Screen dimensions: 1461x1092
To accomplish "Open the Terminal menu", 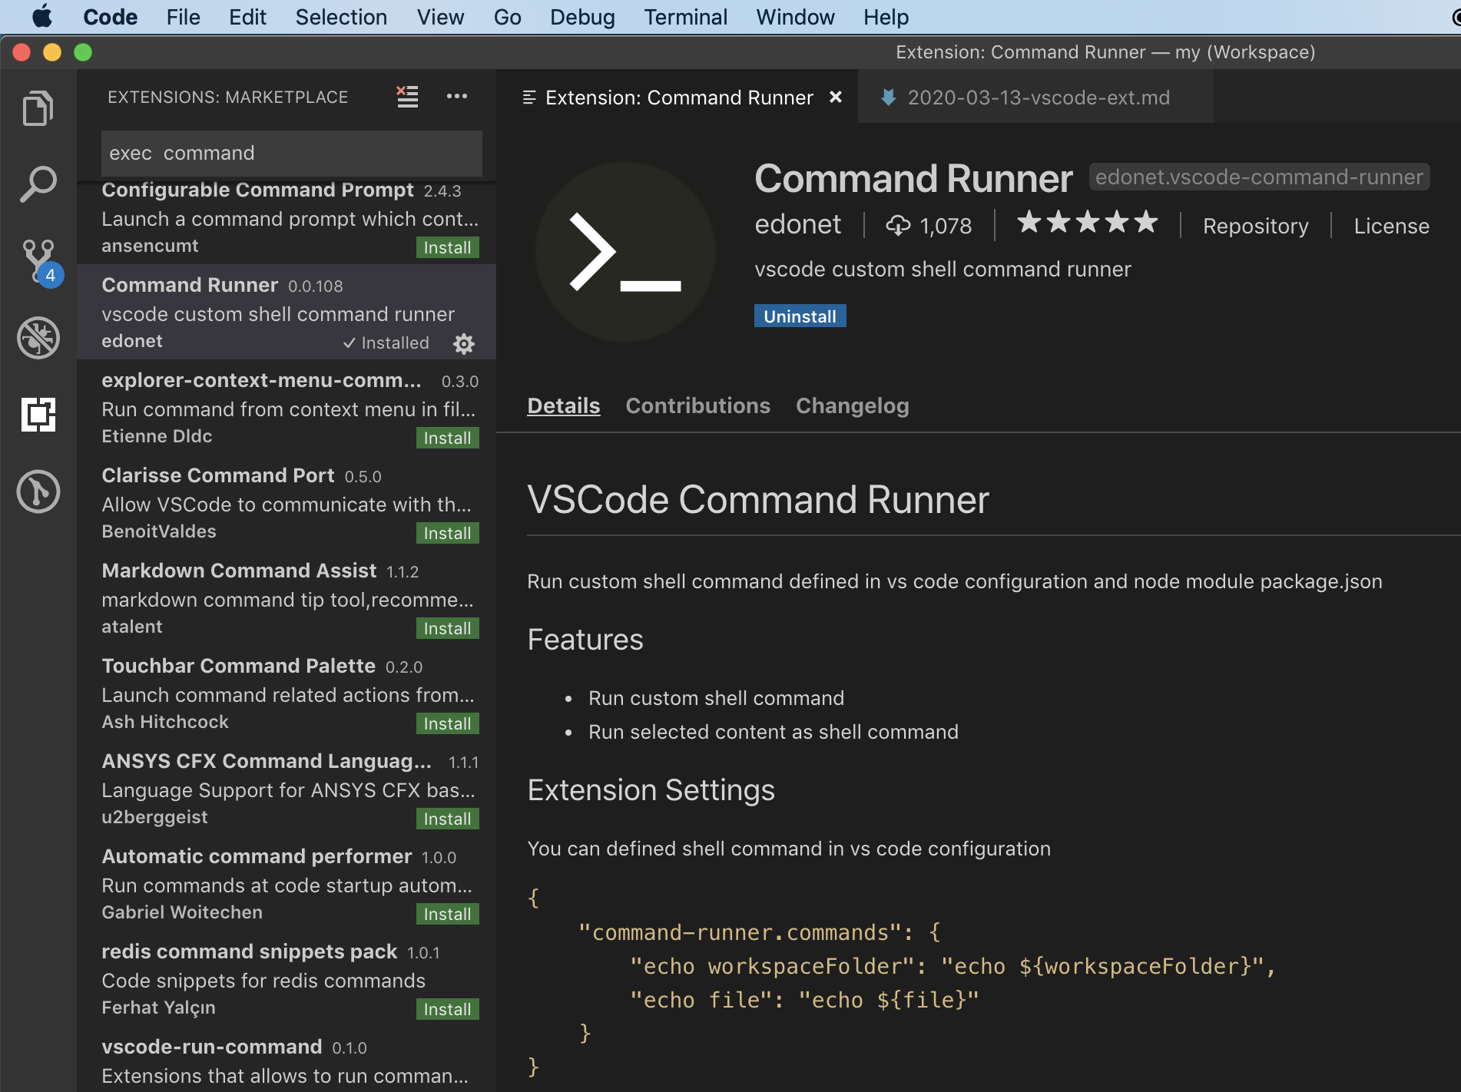I will coord(684,17).
